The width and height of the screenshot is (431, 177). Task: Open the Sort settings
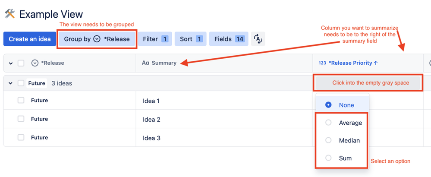click(191, 39)
